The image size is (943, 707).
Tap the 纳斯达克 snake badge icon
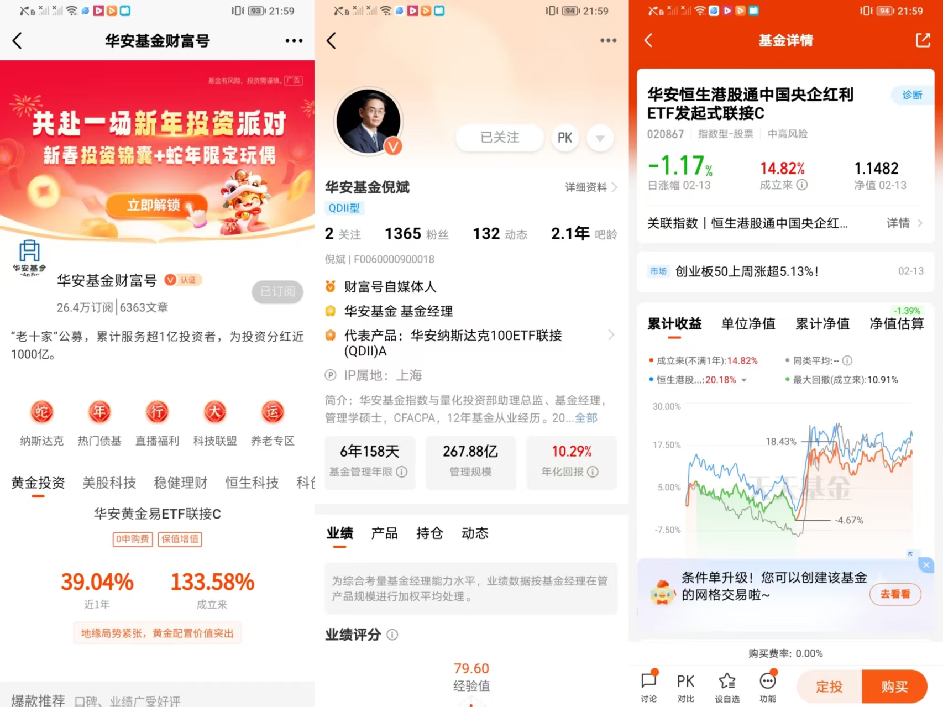point(41,412)
